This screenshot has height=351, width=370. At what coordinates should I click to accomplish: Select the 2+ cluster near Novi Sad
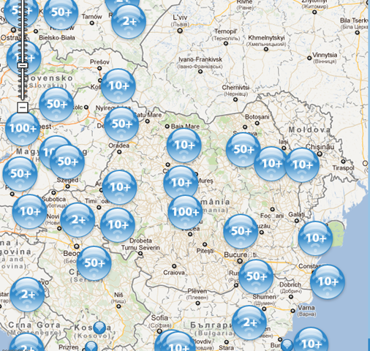pos(78,220)
